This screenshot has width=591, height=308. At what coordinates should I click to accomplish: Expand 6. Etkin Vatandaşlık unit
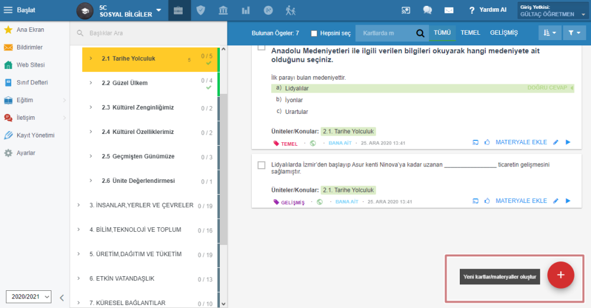pyautogui.click(x=79, y=278)
